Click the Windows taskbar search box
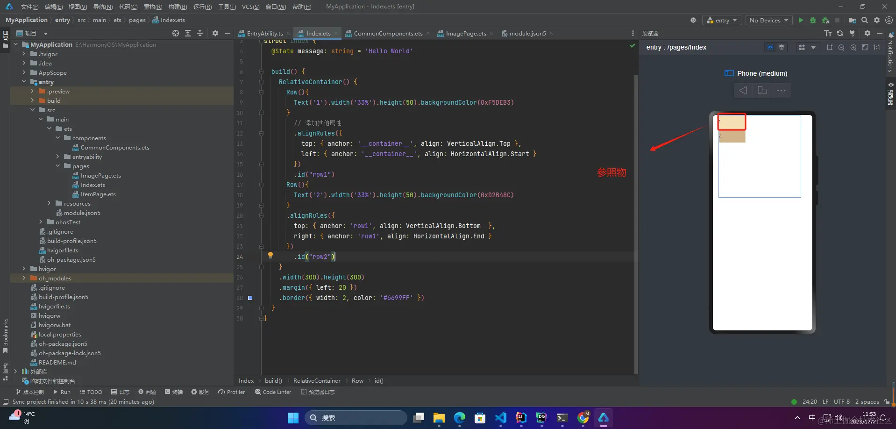This screenshot has width=896, height=429. [356, 418]
